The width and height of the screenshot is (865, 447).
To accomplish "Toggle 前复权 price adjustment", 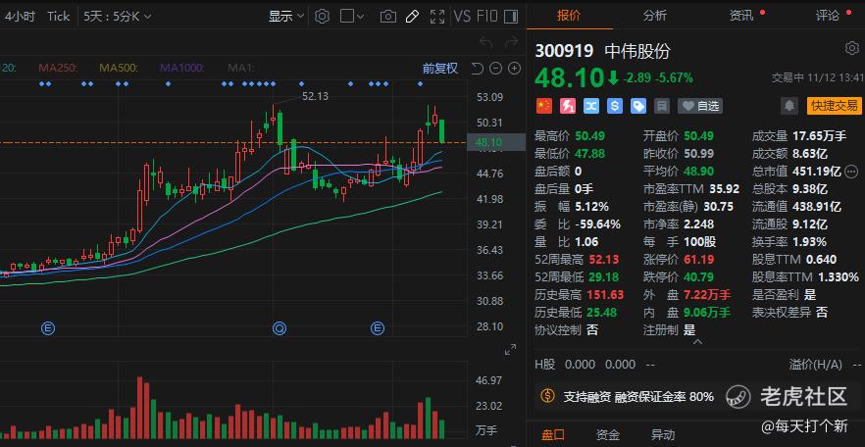I will (439, 69).
